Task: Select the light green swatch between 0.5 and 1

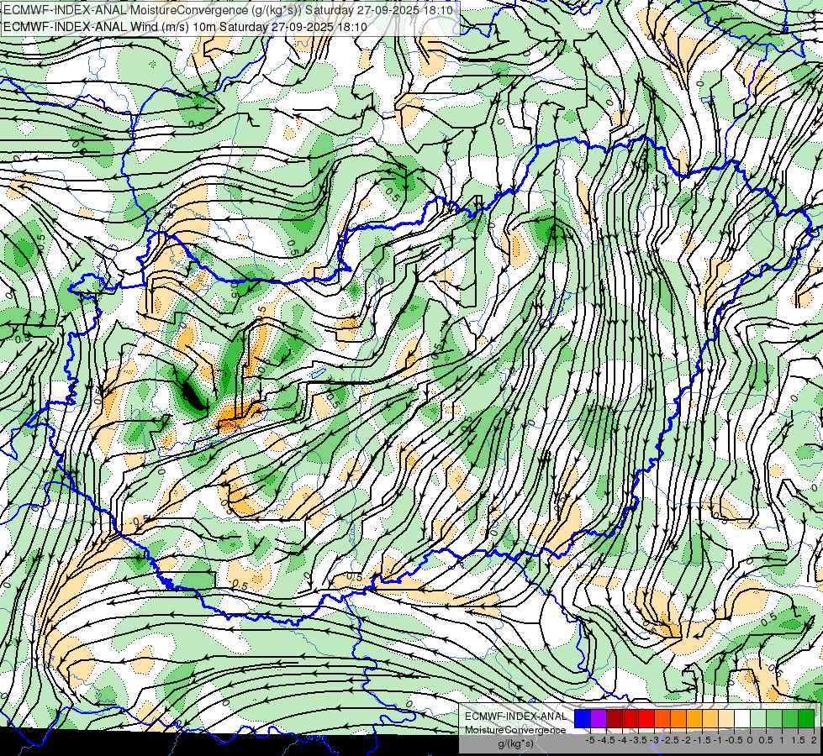Action: [x=774, y=718]
